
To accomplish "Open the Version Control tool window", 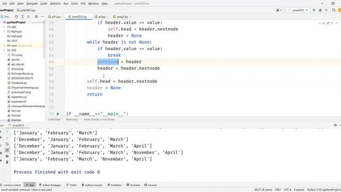I will coord(11,185).
